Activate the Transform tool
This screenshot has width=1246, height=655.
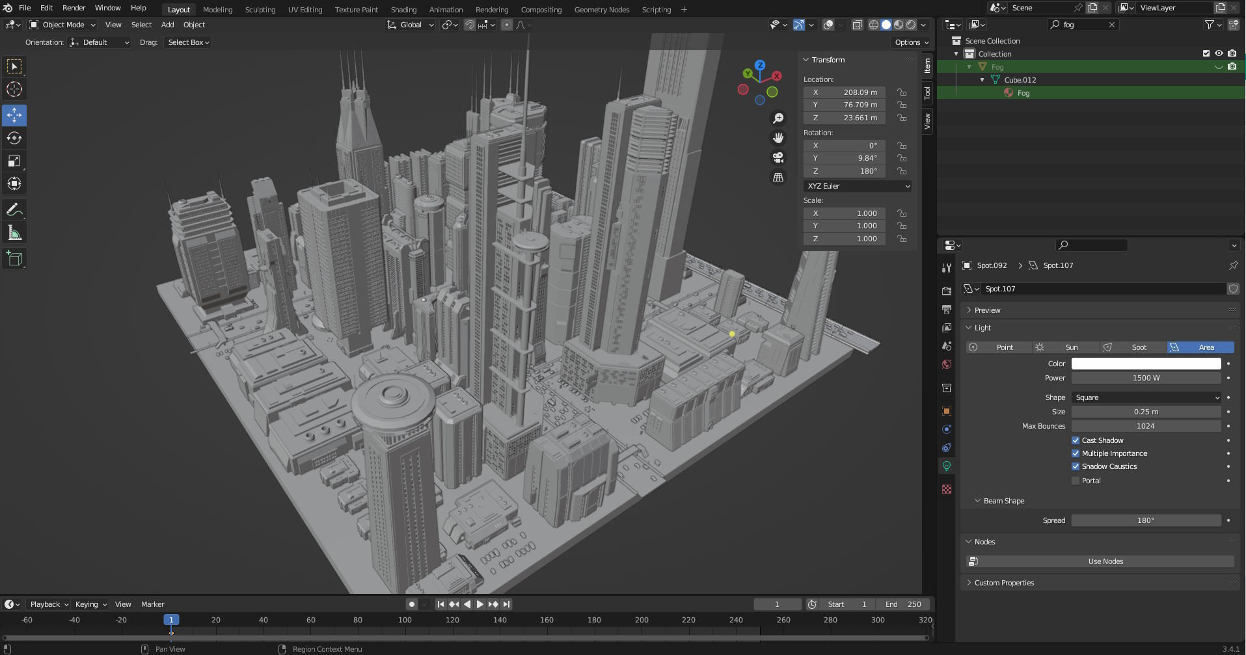coord(14,183)
